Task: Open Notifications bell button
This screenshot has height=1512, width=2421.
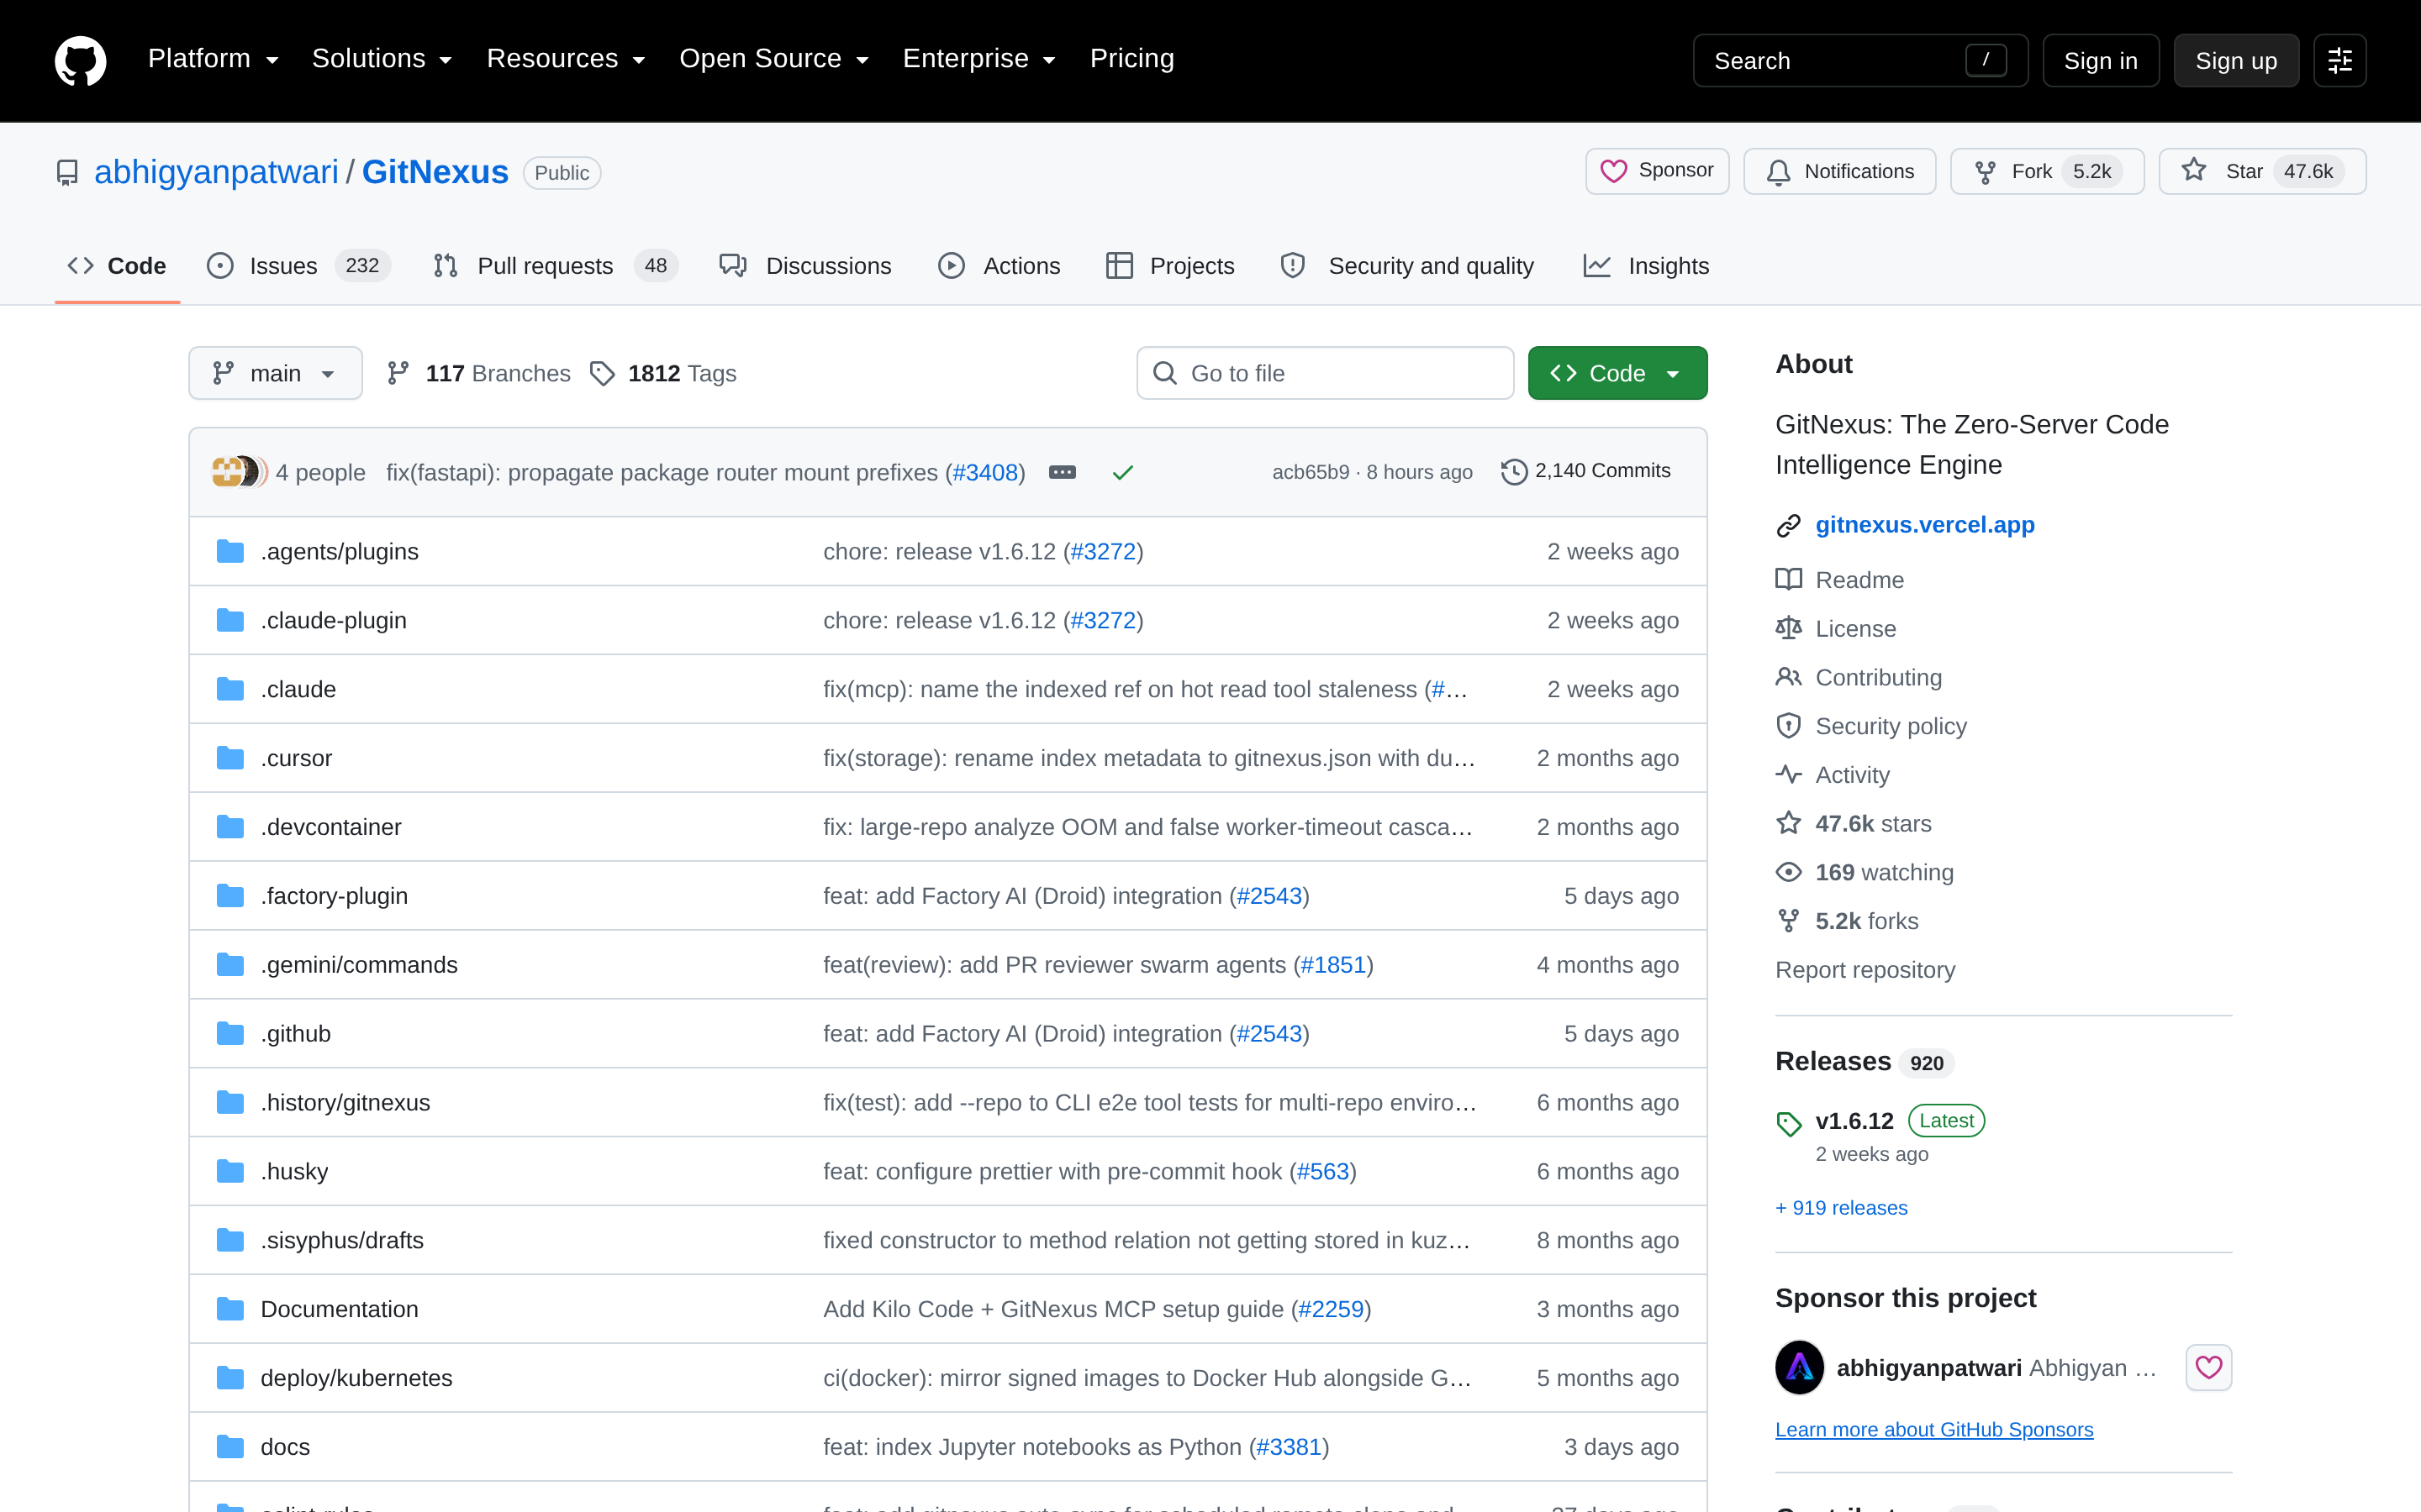Action: 1838,171
